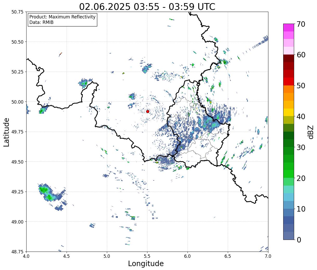
Task: Click the 'dBZ' colorbar label
Action: tap(310, 132)
